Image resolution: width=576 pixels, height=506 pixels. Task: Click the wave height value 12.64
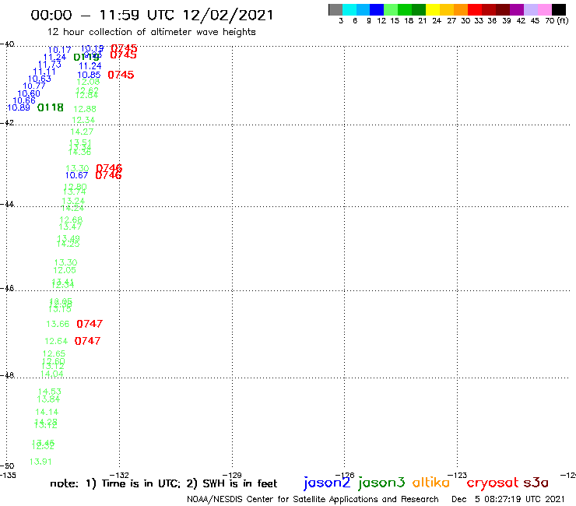[x=56, y=342]
